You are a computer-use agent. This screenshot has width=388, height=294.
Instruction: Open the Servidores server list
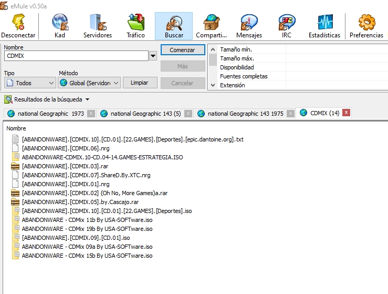pos(98,26)
